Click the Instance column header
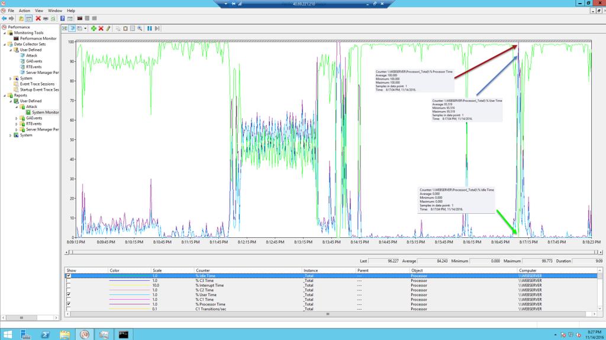 coord(328,270)
